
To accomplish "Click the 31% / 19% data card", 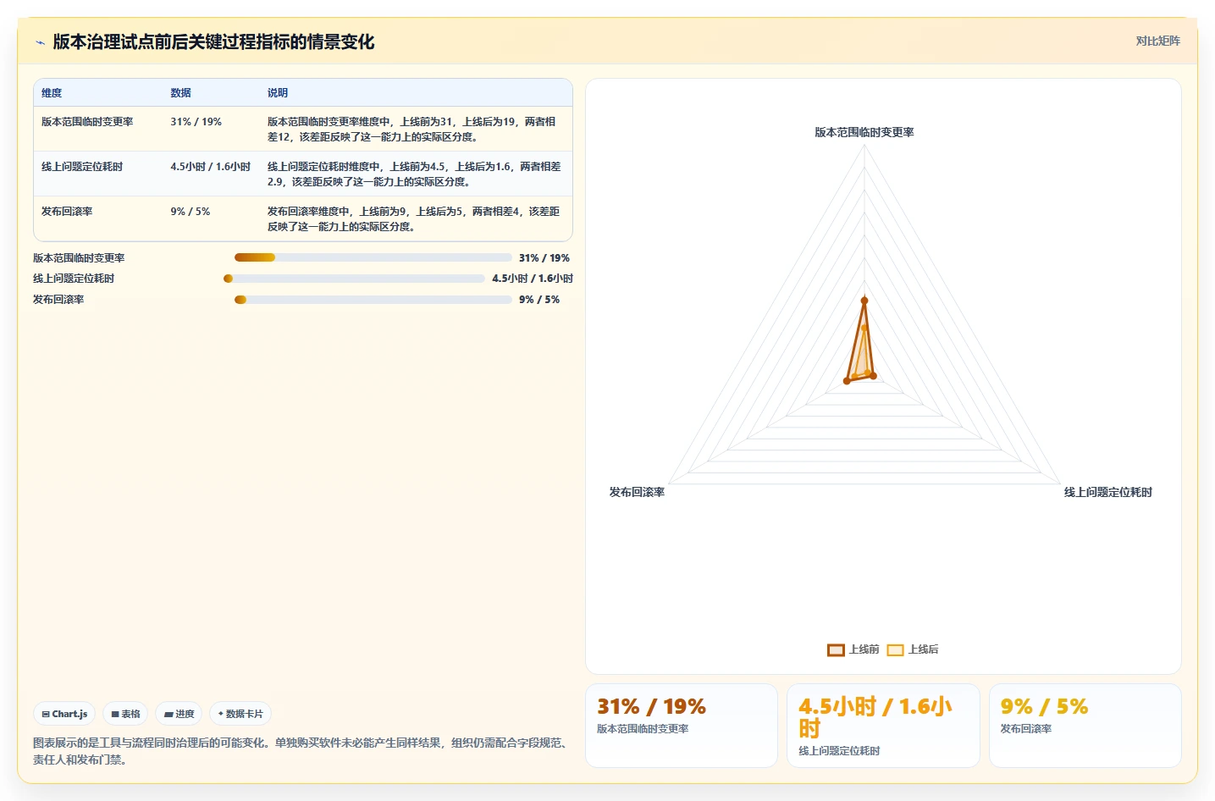I will click(x=682, y=726).
